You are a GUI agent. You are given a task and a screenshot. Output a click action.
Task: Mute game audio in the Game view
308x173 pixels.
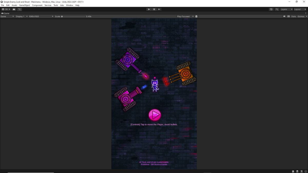[x=284, y=16]
